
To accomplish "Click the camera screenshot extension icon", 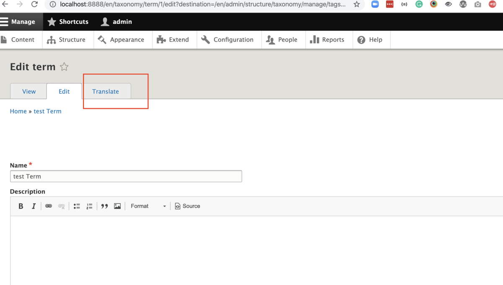I will click(478, 5).
